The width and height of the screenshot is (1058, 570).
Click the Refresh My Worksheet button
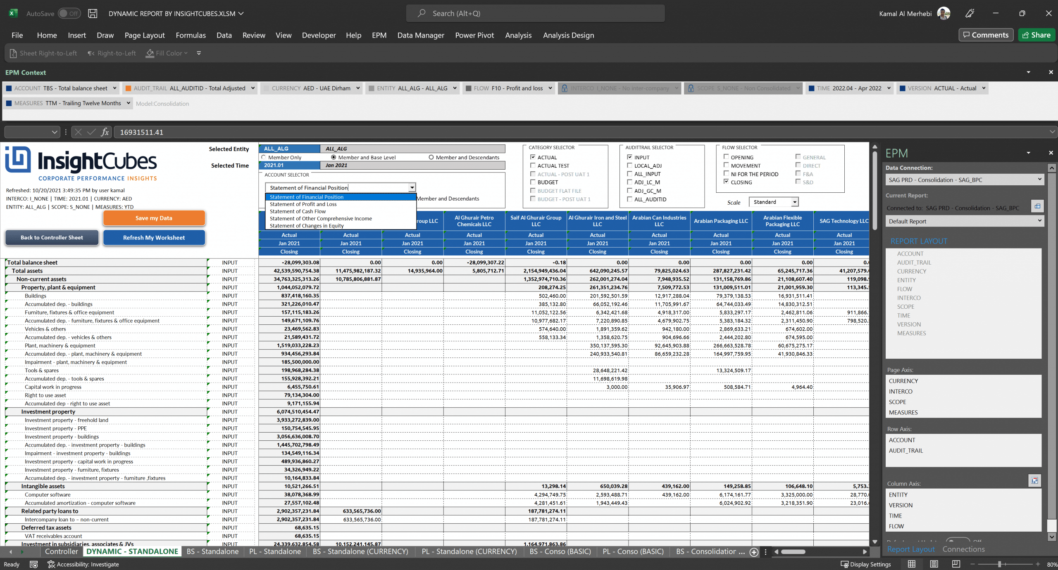click(x=154, y=237)
